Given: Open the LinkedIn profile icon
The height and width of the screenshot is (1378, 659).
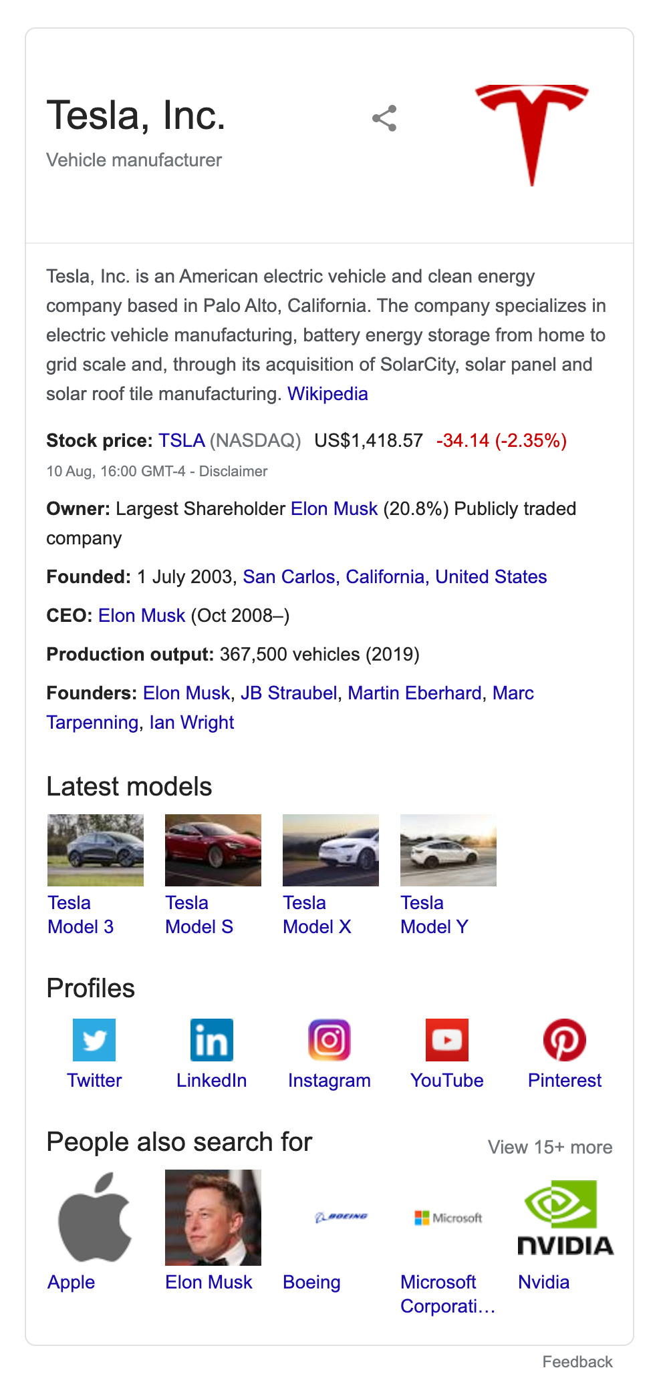Looking at the screenshot, I should [212, 1040].
